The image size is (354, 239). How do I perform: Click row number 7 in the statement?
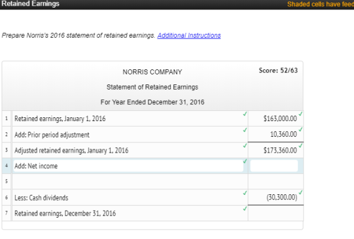[x=6, y=213]
